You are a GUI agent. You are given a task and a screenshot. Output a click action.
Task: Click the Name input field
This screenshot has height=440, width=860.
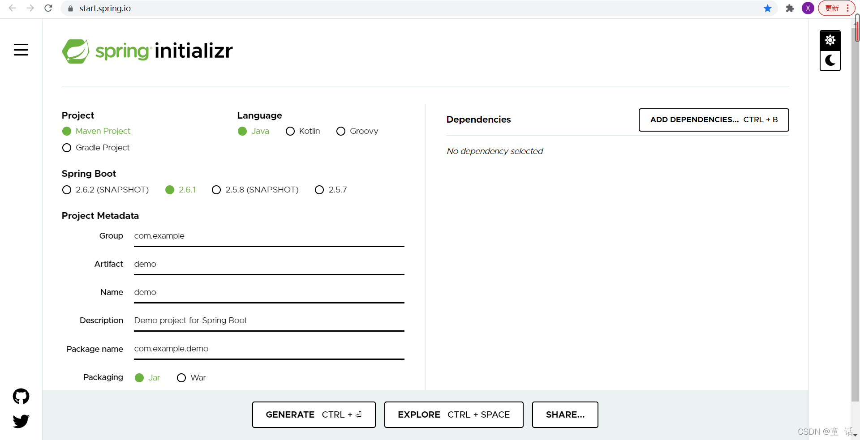(269, 293)
